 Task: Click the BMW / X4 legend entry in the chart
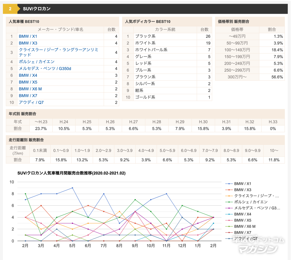[238, 214]
